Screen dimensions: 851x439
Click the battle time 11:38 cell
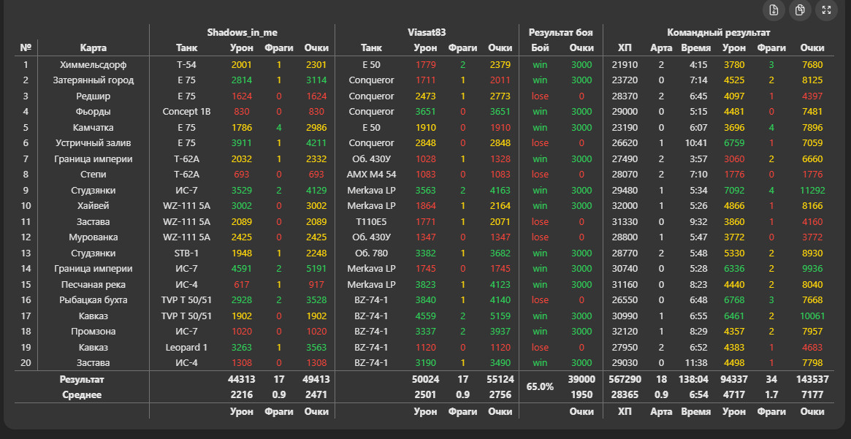click(x=696, y=363)
